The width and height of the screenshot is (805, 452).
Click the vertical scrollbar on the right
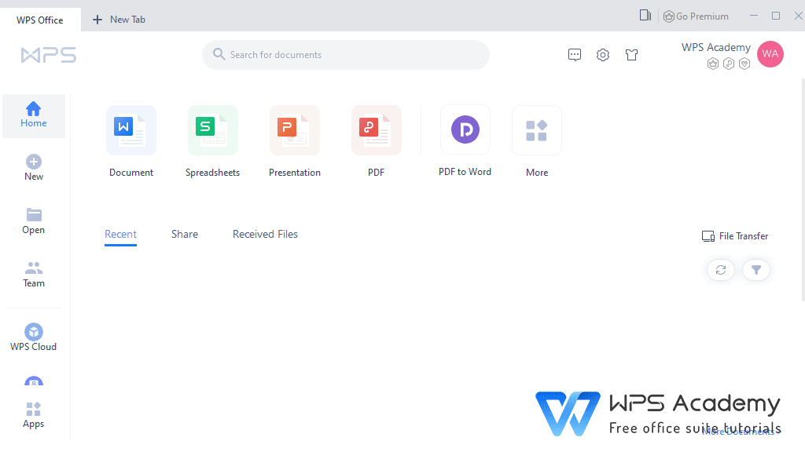(803, 190)
